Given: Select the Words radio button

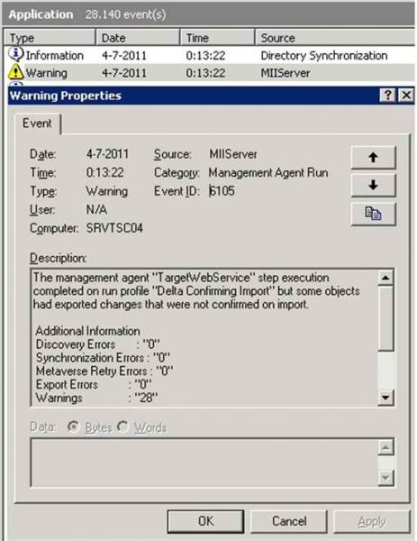Looking at the screenshot, I should pyautogui.click(x=122, y=426).
